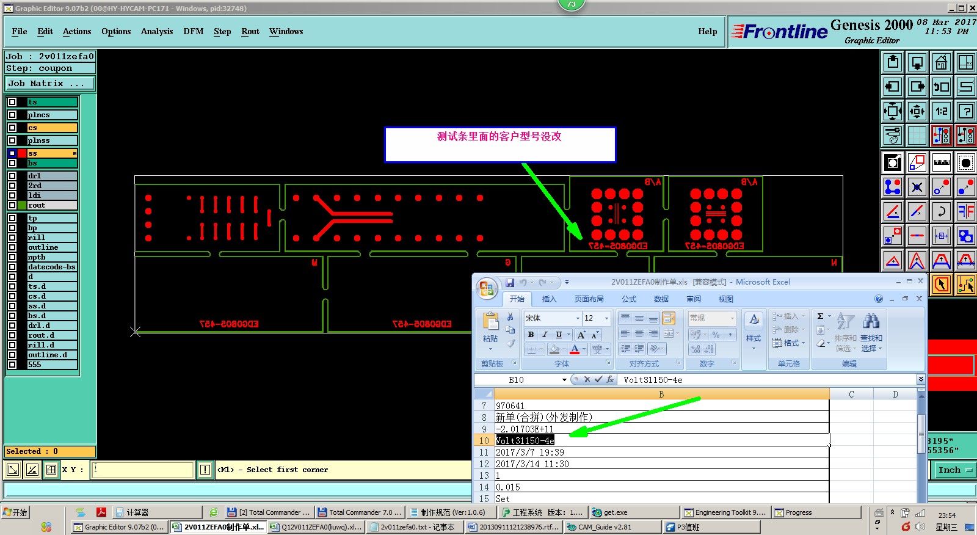The image size is (977, 535).
Task: Click the home view icon
Action: [x=942, y=62]
